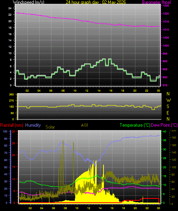Click the 90 wind direction scale value
This screenshot has height=211, width=178.
coord(12,113)
